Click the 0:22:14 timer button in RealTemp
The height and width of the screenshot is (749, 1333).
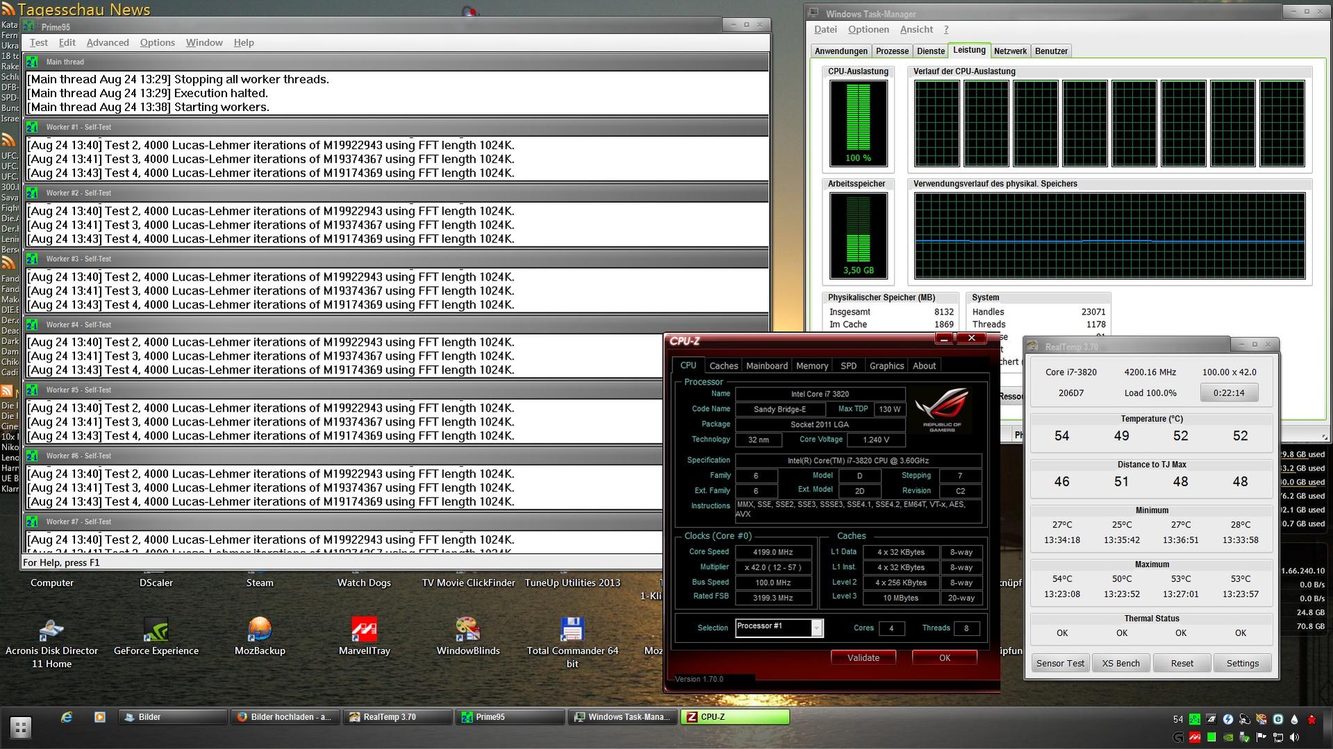[x=1229, y=393]
